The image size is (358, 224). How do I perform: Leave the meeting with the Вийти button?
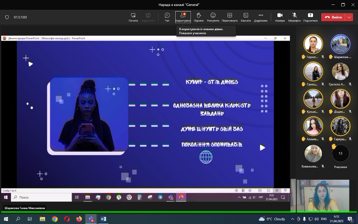333,17
